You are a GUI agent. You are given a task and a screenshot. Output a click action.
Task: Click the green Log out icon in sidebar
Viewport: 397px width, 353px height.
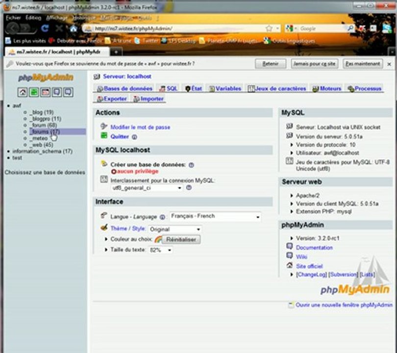34,92
